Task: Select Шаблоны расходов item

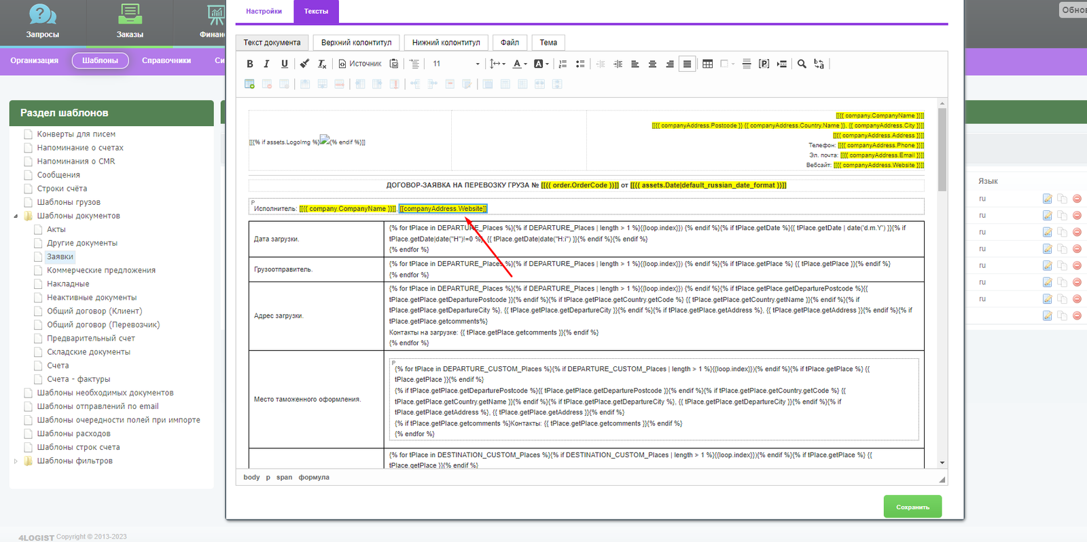Action: point(73,433)
